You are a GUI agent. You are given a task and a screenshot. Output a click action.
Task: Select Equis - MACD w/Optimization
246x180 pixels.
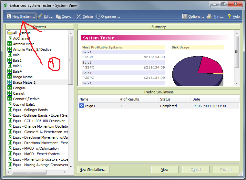36,148
